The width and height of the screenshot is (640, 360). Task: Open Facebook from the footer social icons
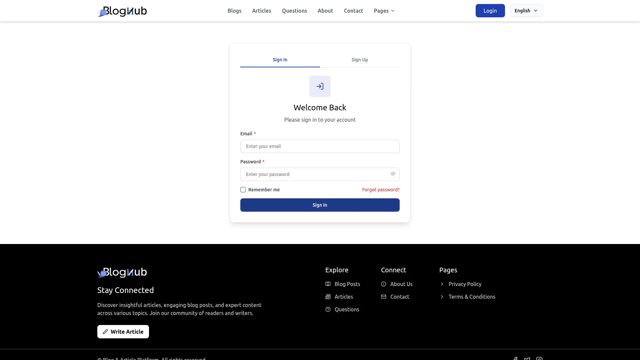coord(515,358)
